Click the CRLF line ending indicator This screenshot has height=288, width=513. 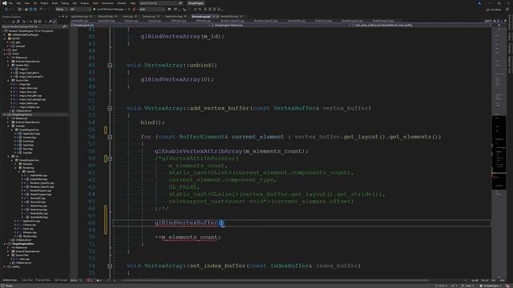[x=502, y=281]
